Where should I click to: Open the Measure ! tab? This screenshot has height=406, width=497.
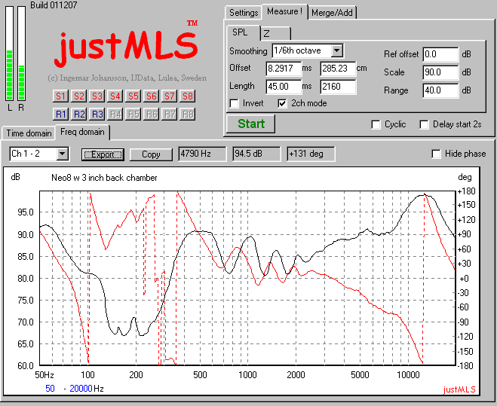coord(284,12)
